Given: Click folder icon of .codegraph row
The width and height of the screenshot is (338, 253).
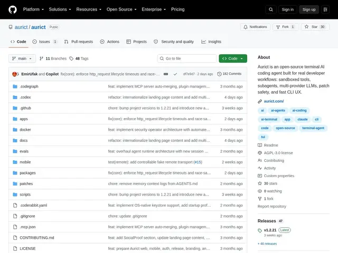Looking at the screenshot, I should click(x=15, y=86).
